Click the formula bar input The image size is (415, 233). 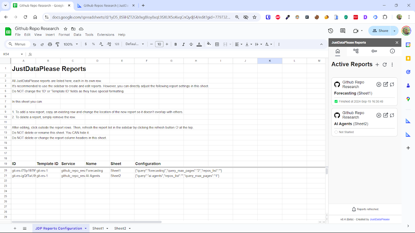point(180,54)
